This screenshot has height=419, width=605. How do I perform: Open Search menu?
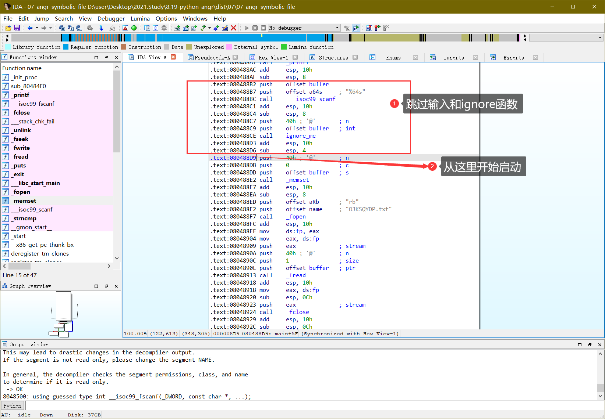click(64, 18)
